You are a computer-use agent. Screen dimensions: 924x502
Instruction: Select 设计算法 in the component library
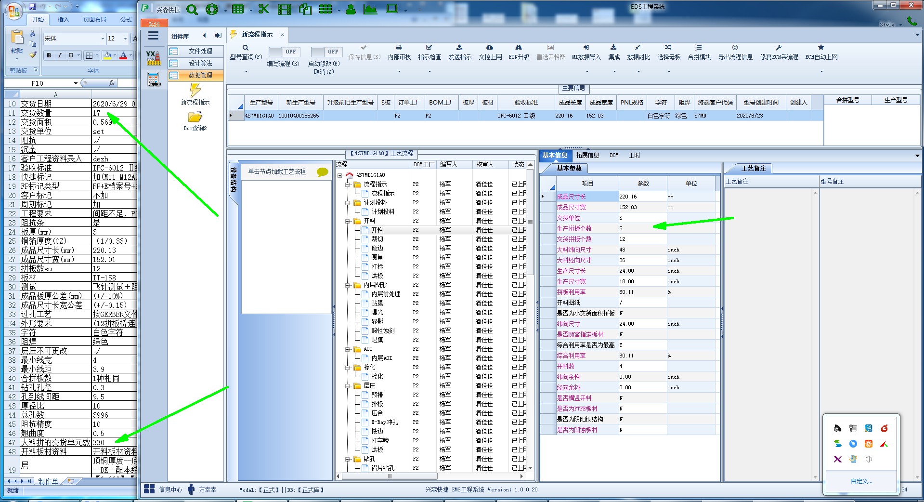click(x=200, y=63)
